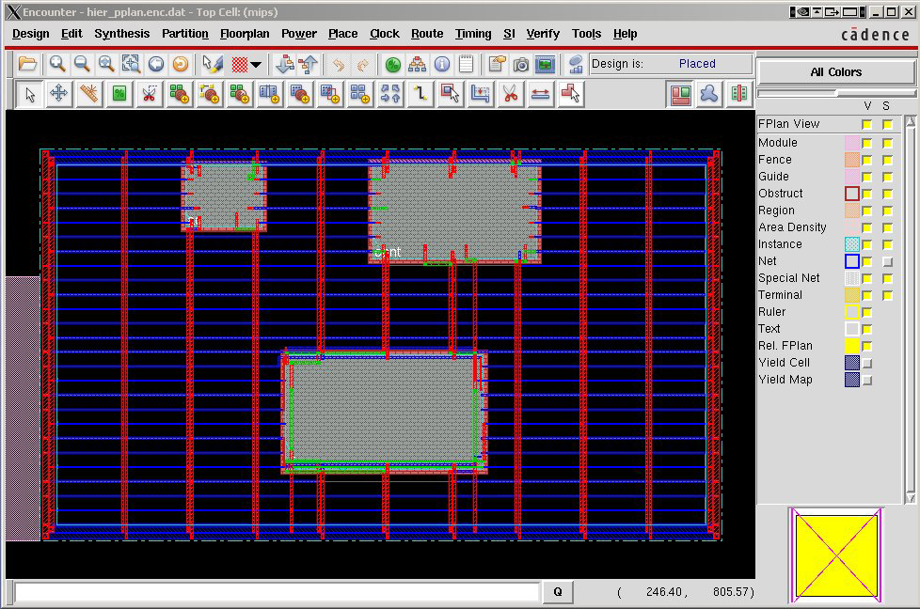
Task: Open the Partition menu
Action: coord(184,34)
